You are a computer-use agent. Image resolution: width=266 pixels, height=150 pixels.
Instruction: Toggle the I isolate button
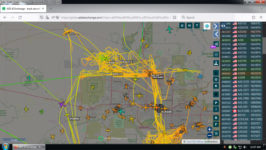tap(216, 109)
